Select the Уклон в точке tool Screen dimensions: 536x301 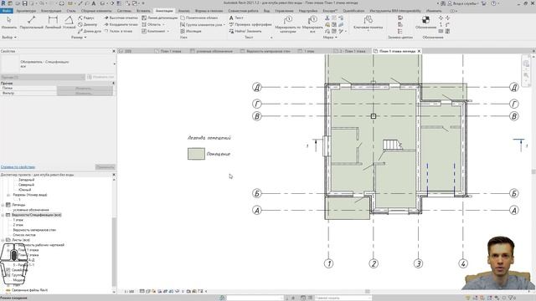click(x=118, y=31)
